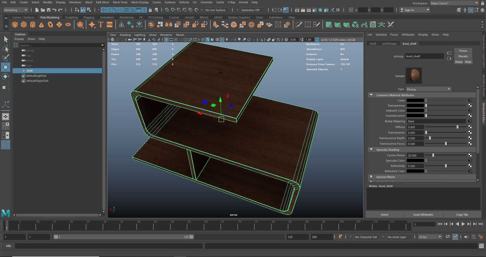Click the Open scene folder icon

(43, 10)
